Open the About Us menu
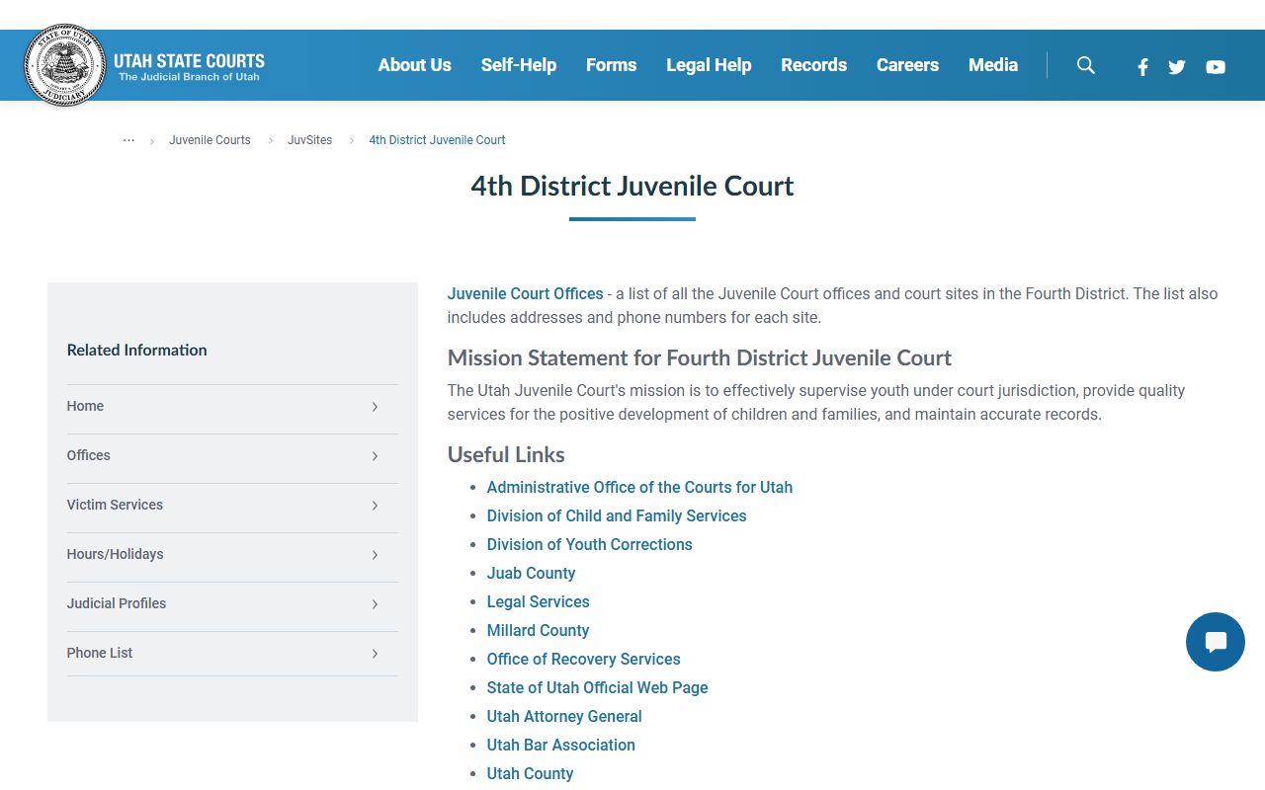The width and height of the screenshot is (1265, 790). pyautogui.click(x=415, y=65)
